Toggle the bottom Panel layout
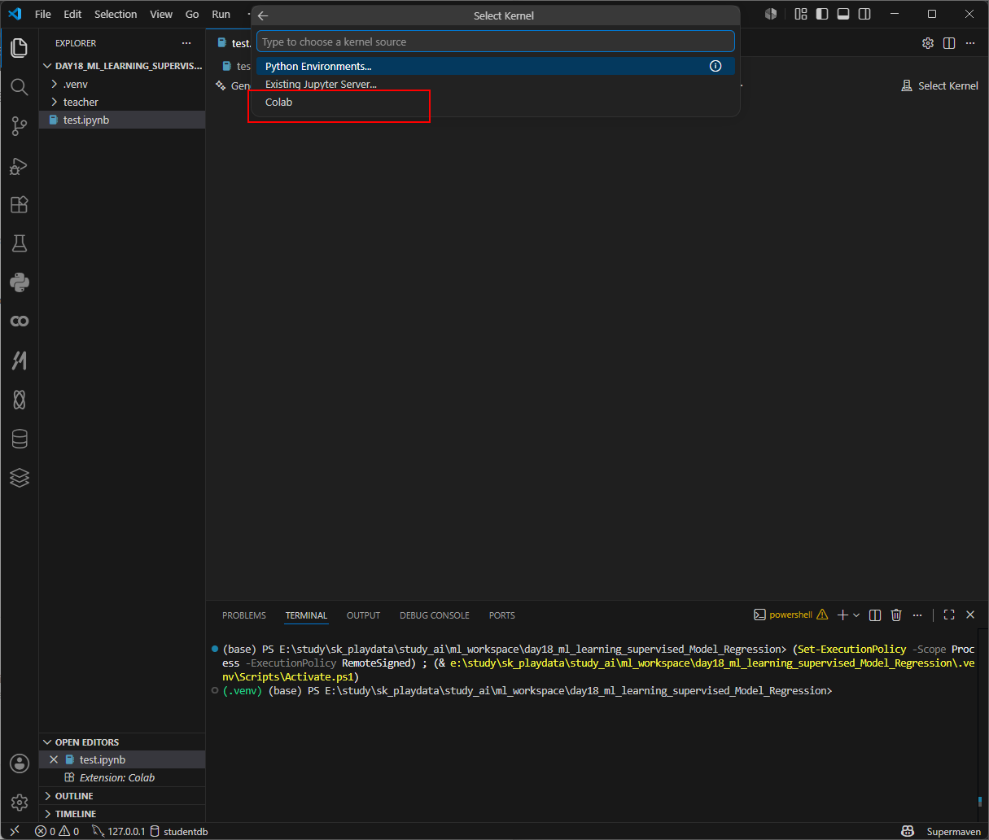The width and height of the screenshot is (989, 840). (843, 14)
